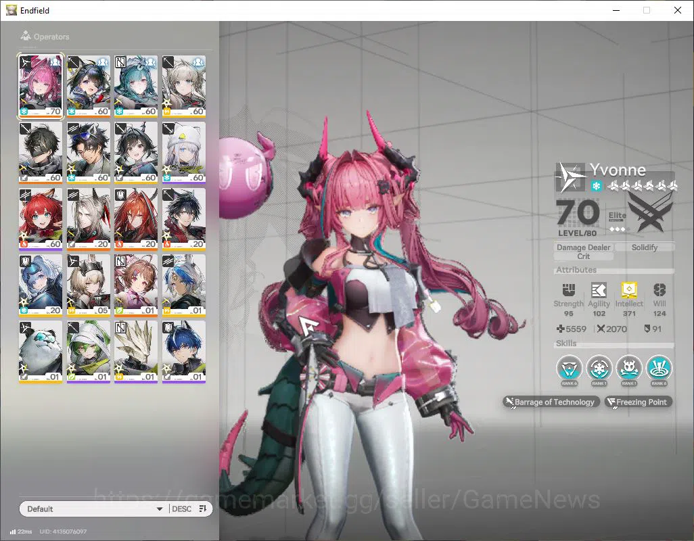The height and width of the screenshot is (541, 694).
Task: Click Yvonne's six-star rarity row
Action: (642, 186)
